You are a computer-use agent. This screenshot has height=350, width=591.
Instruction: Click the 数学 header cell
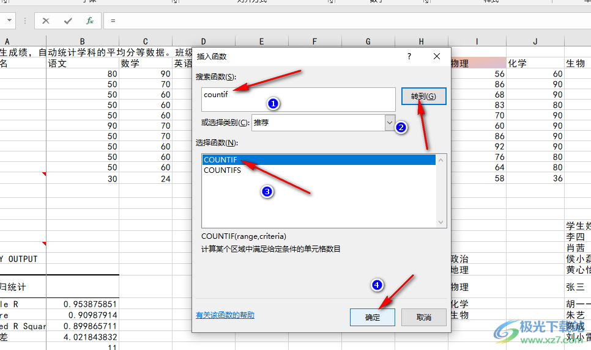tap(146, 64)
